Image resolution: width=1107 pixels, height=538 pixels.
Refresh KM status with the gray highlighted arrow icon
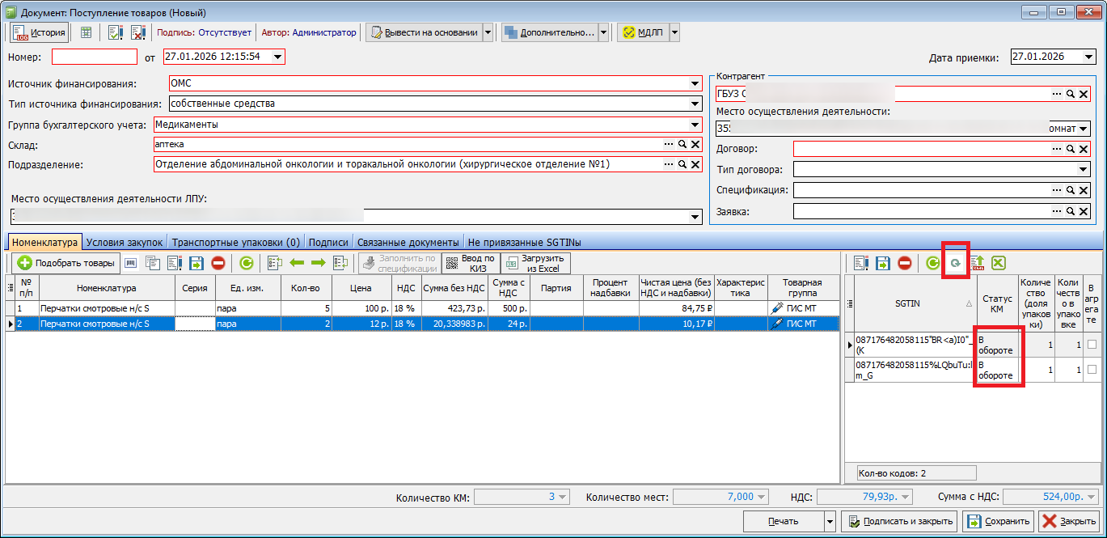pos(955,263)
